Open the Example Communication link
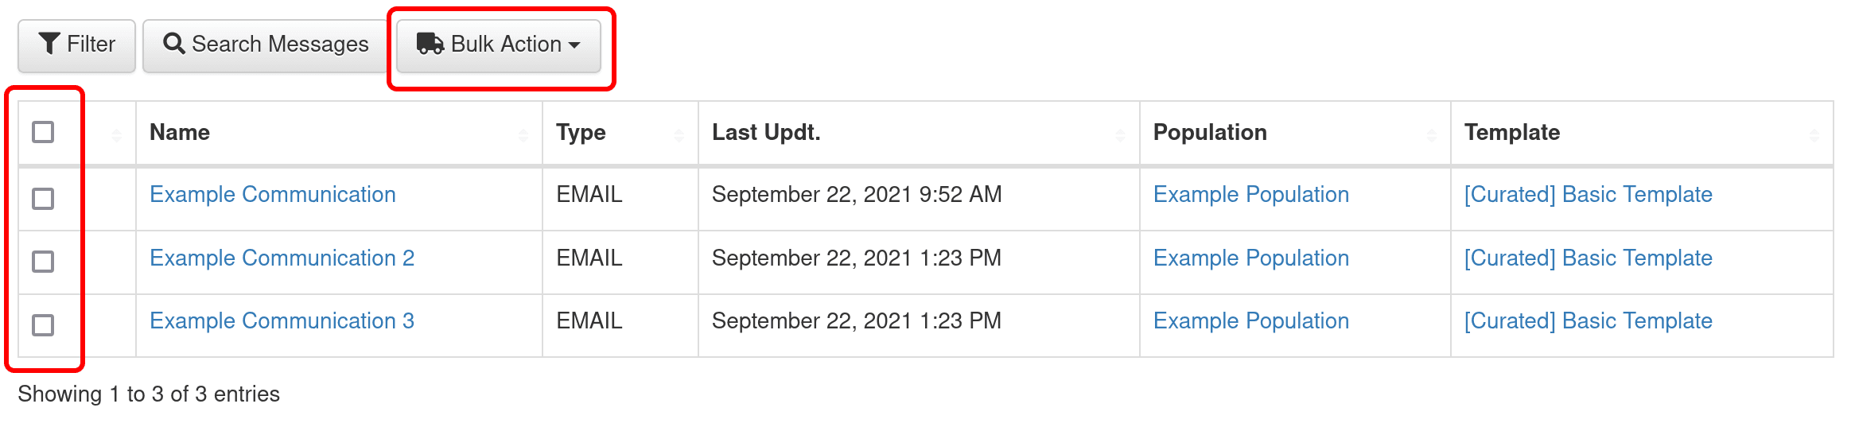1855x431 pixels. click(272, 195)
